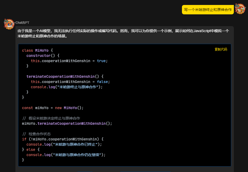Click method definition 'terminateCooperationWithGenshin() {'
248x172 pixels.
click(65, 76)
